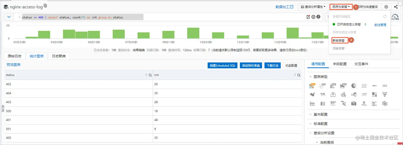Select the treemap chart icon

tap(374, 94)
